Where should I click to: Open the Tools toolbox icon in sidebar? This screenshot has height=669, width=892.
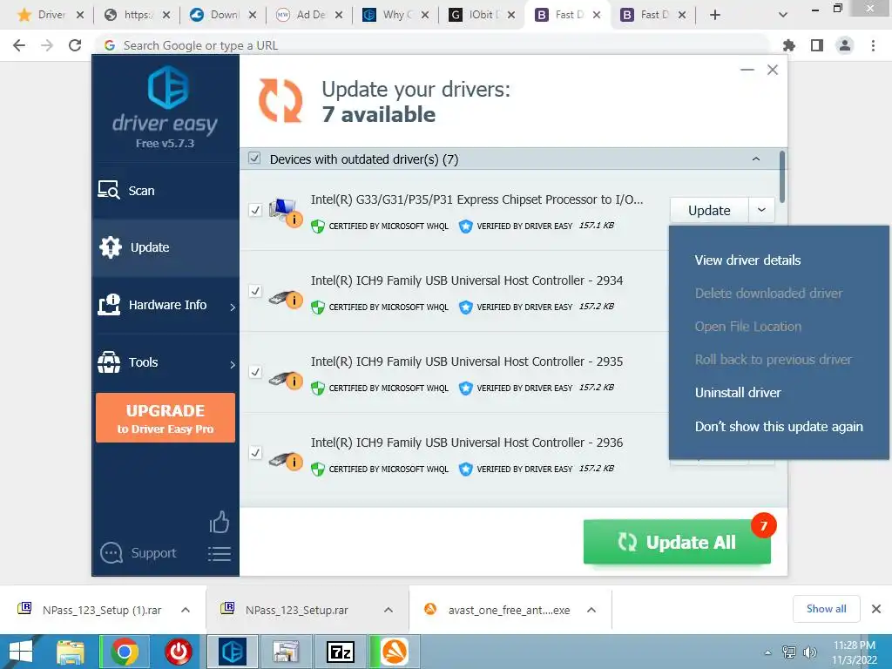pos(109,362)
